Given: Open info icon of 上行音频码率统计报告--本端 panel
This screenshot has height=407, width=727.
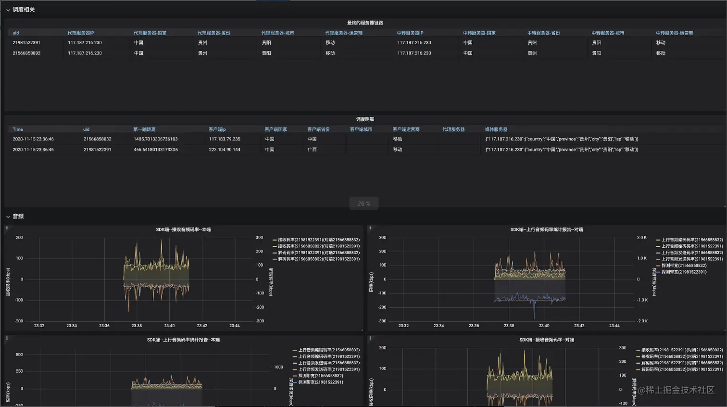Looking at the screenshot, I should 7,338.
